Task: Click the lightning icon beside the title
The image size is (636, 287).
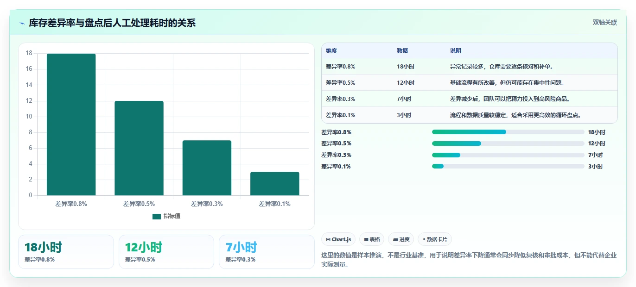Action: click(x=22, y=23)
